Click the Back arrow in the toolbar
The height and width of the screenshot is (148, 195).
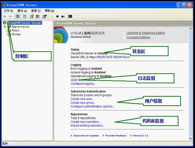pos(5,17)
